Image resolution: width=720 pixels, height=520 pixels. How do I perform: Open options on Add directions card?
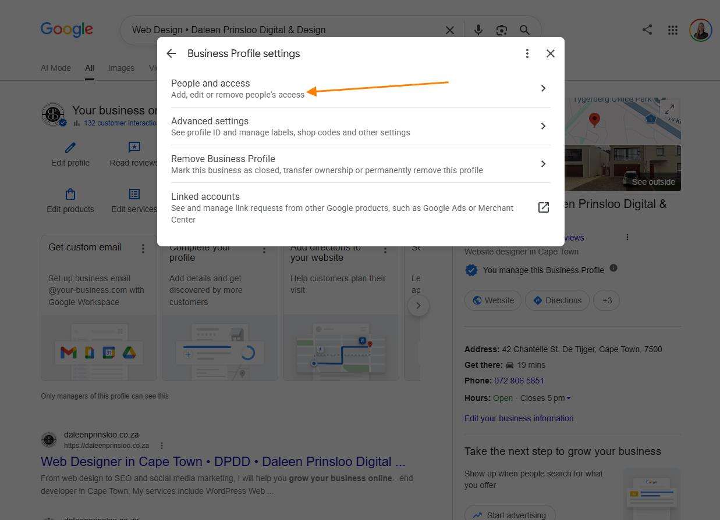pos(385,250)
